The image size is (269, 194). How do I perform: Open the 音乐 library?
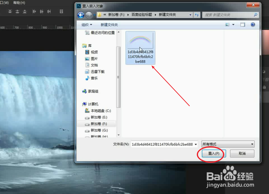point(92,78)
